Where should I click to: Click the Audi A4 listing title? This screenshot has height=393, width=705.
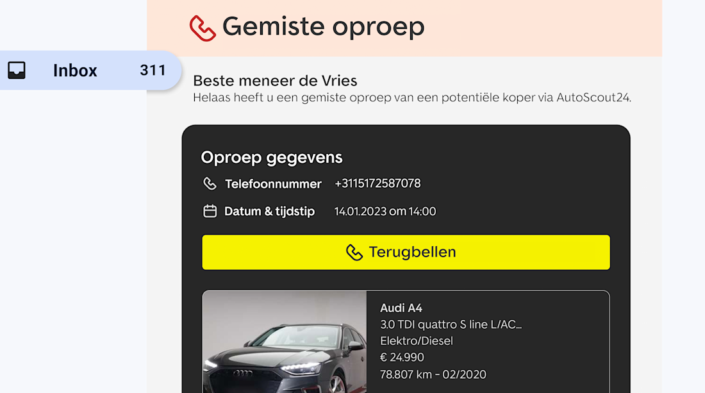(401, 308)
